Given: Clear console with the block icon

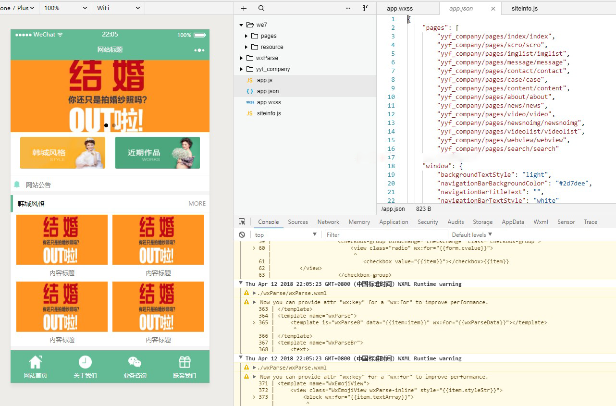Looking at the screenshot, I should pyautogui.click(x=242, y=234).
